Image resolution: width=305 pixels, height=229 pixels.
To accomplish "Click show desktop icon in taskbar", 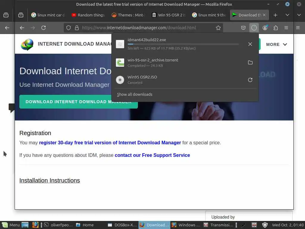I will pos(25,225).
